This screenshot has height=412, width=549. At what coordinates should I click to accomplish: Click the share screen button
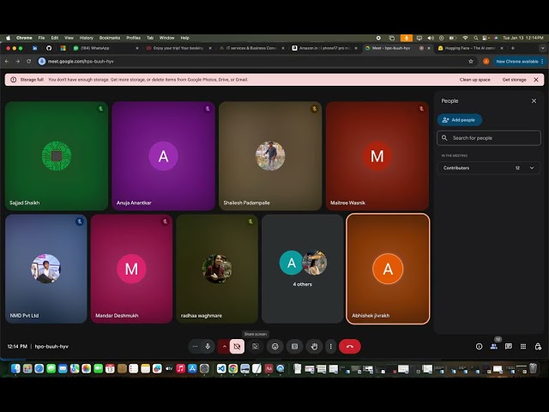[256, 346]
